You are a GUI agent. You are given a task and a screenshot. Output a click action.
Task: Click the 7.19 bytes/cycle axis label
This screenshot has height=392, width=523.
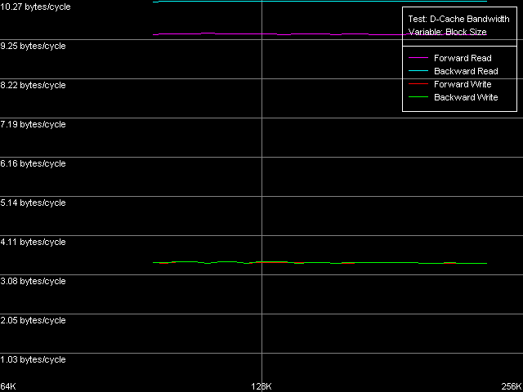point(33,124)
